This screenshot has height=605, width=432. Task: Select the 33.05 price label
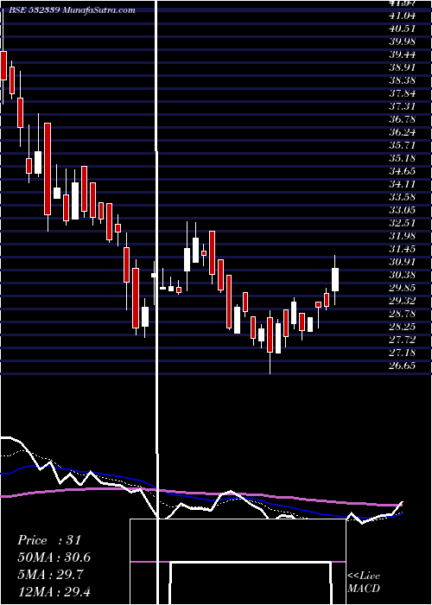tap(402, 210)
